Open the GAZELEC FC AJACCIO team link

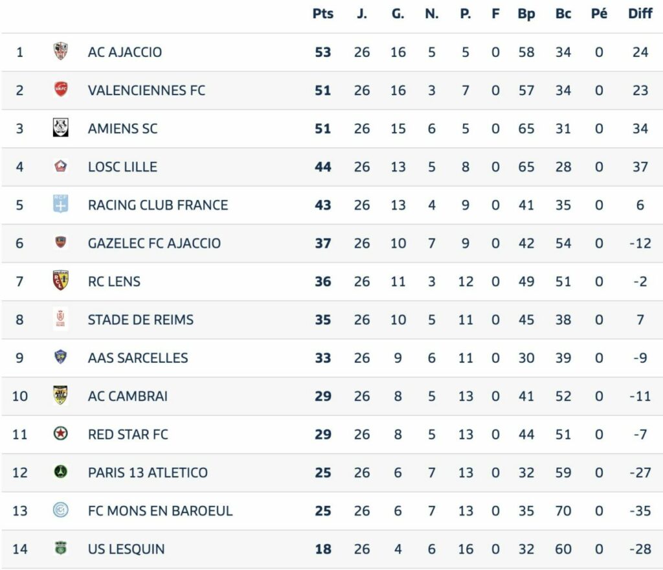tap(154, 243)
